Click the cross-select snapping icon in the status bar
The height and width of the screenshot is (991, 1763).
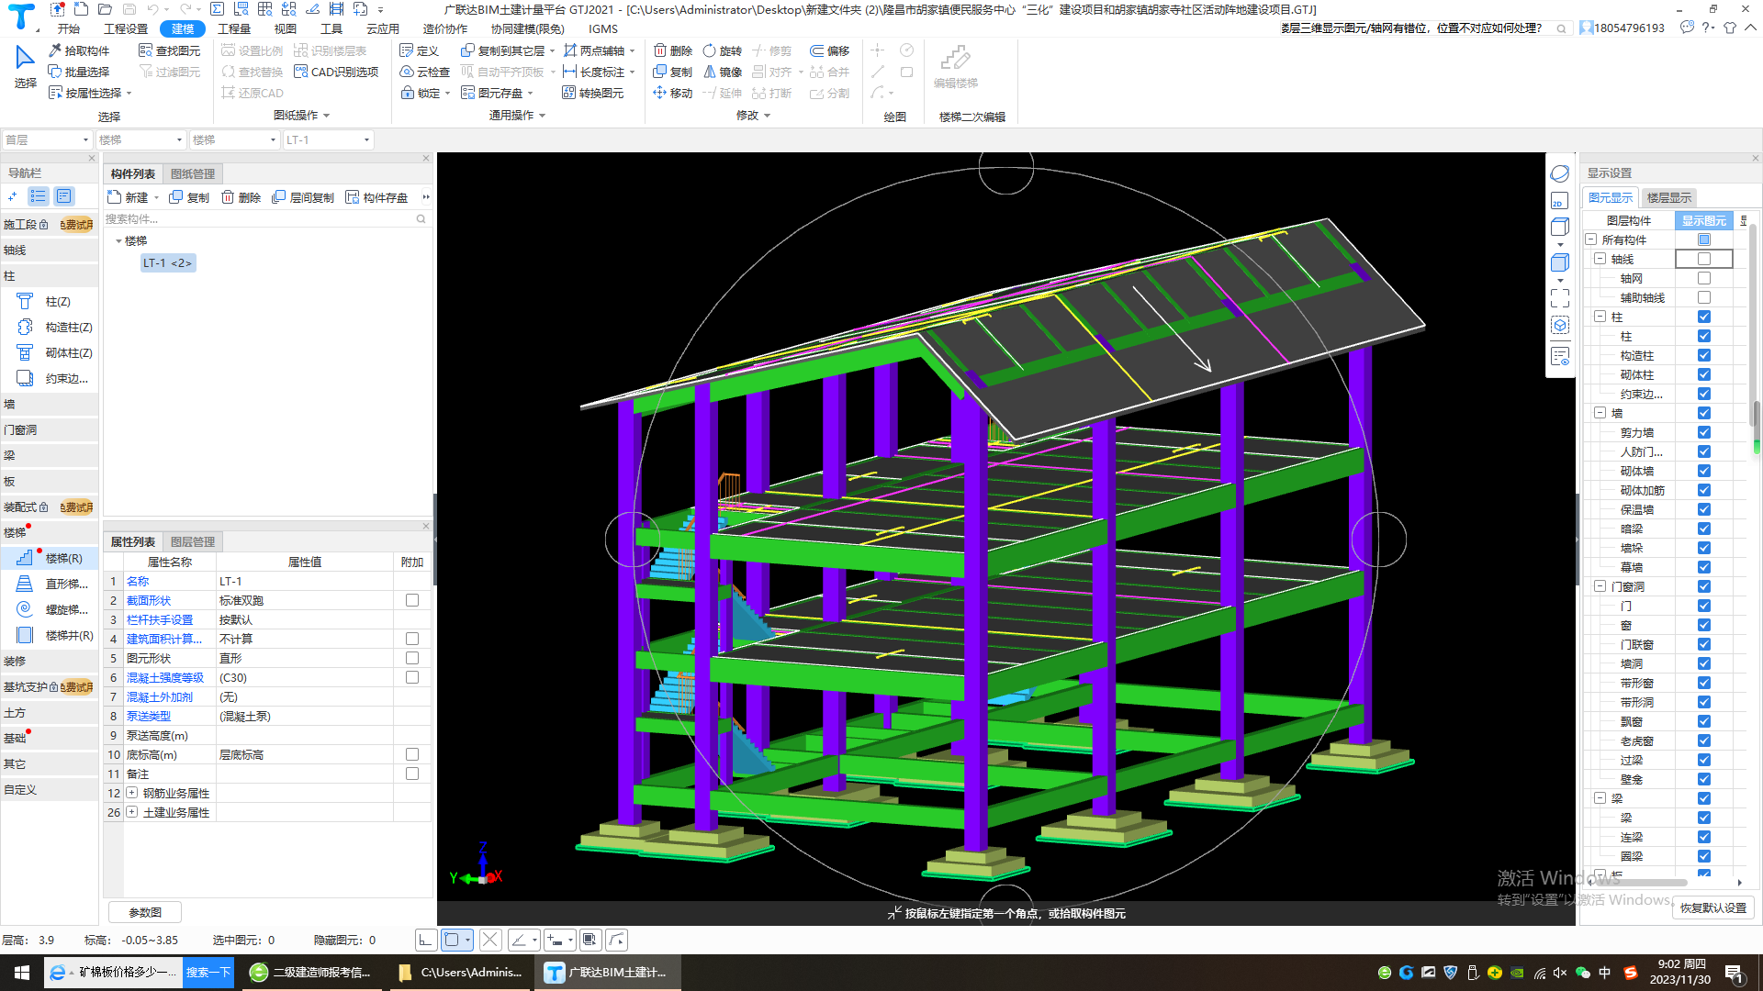coord(490,940)
